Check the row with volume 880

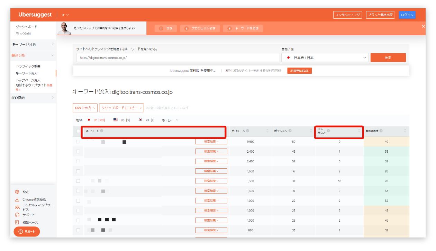tap(78, 230)
